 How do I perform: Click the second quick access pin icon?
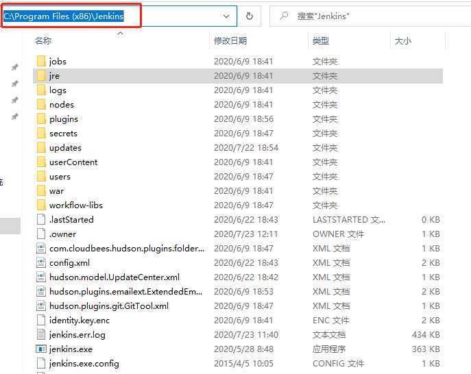14,84
